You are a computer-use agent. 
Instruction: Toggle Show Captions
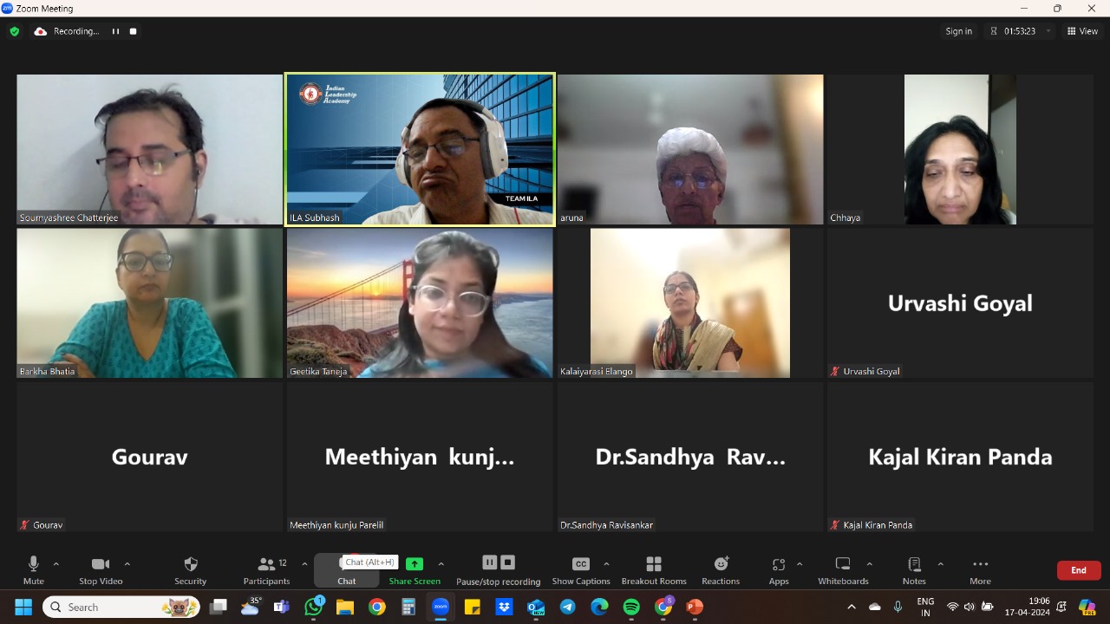click(x=581, y=565)
